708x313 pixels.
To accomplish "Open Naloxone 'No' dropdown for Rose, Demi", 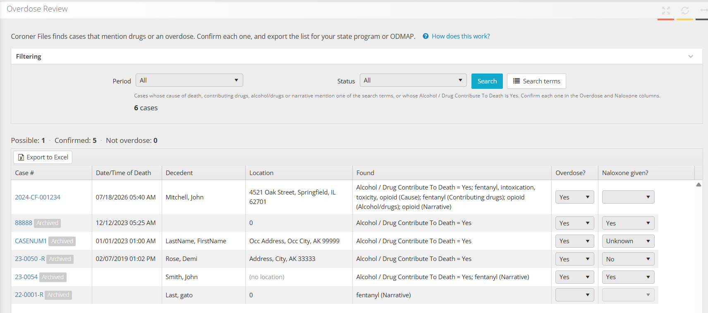I will point(628,259).
